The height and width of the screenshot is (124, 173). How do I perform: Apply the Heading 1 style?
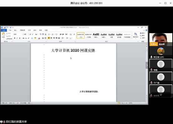click(96, 36)
